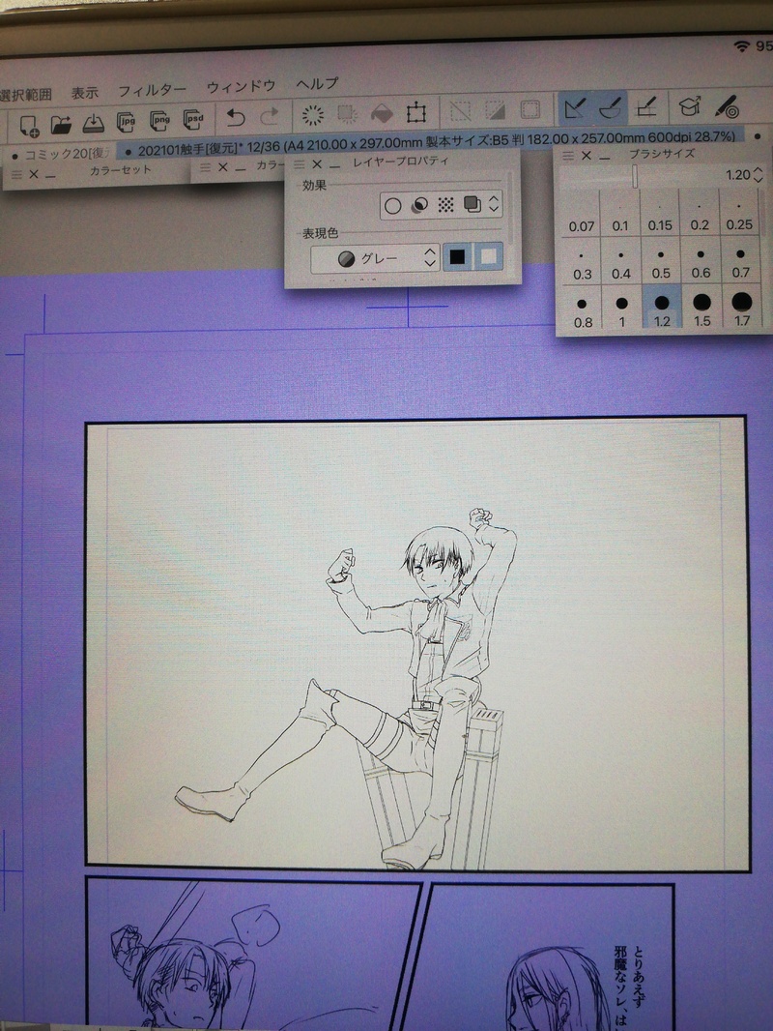Screen dimensions: 773x1031
Task: Click the Wi-Fi status icon
Action: click(x=742, y=46)
